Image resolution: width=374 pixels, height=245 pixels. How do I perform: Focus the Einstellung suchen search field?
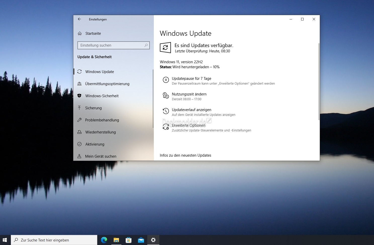click(x=114, y=45)
